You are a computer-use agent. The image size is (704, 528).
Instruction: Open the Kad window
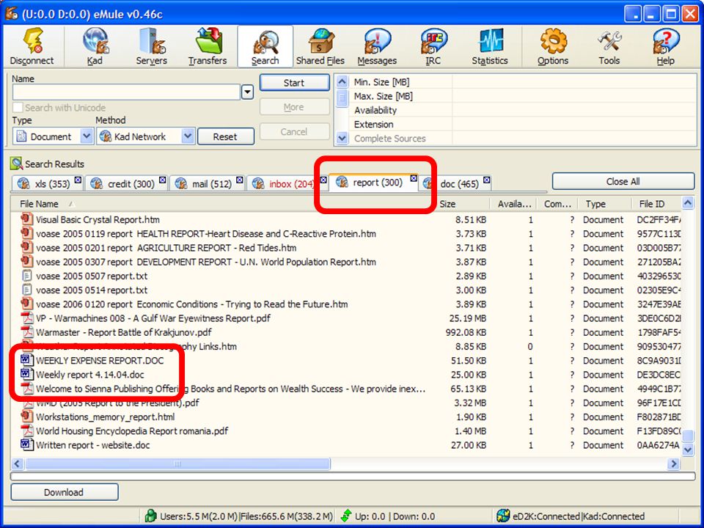95,46
